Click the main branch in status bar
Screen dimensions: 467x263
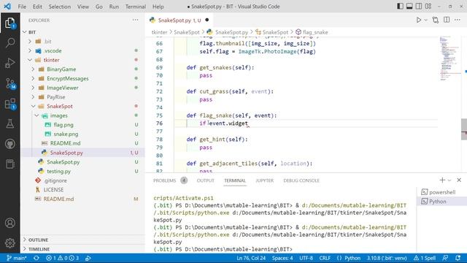coord(17,258)
